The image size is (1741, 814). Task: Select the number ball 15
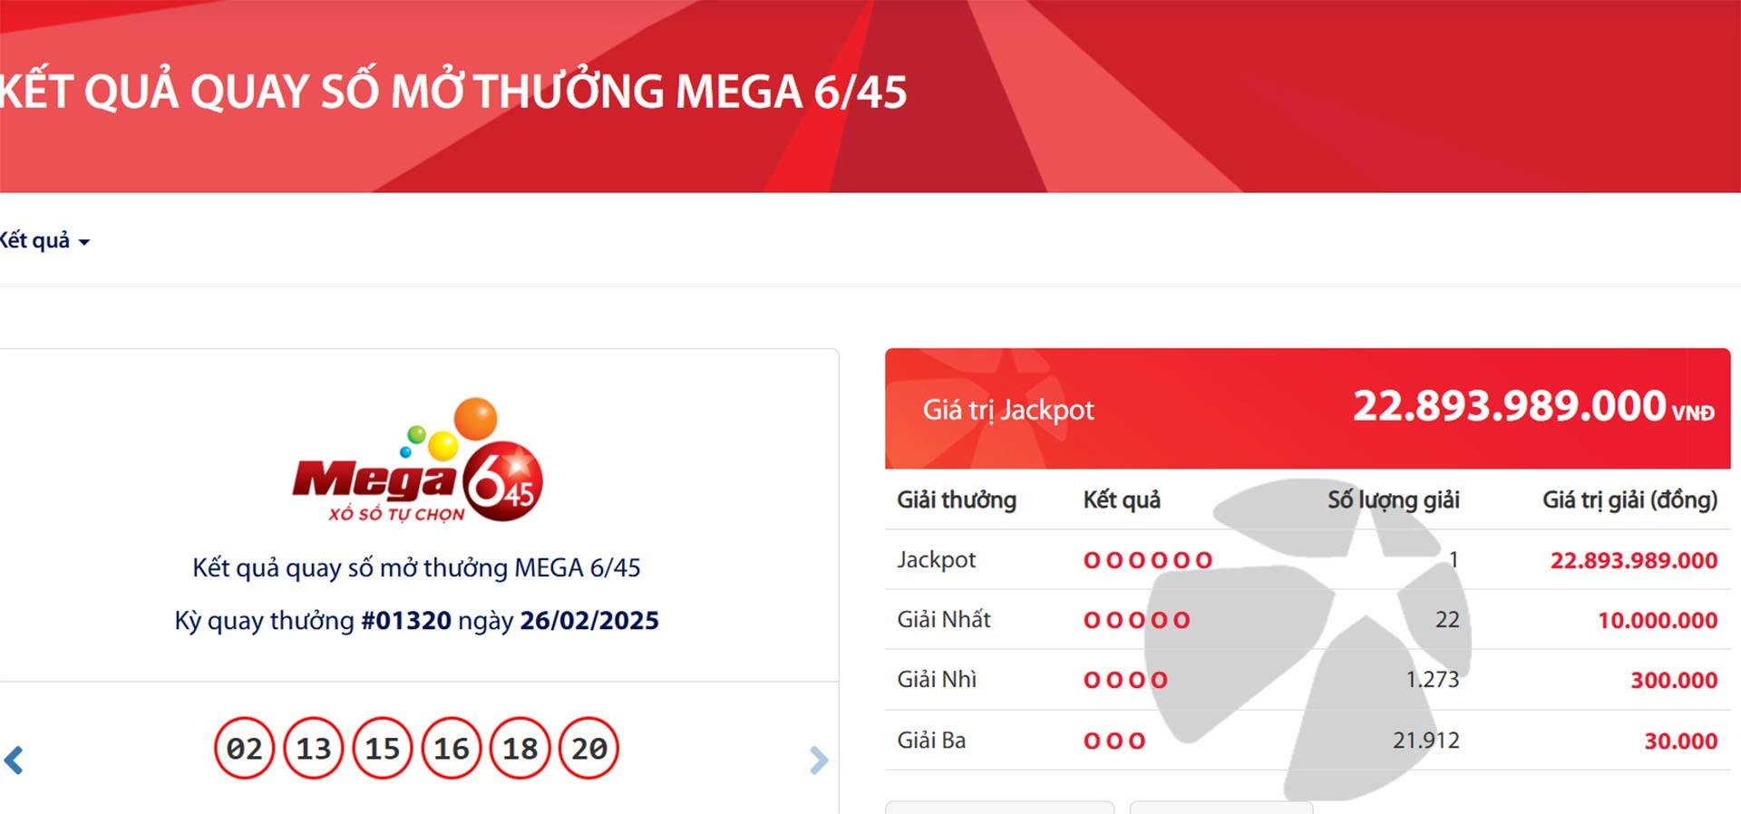tap(383, 749)
